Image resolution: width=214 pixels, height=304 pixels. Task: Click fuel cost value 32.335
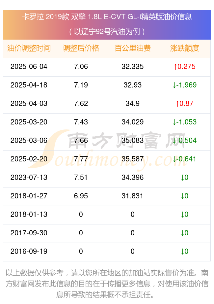click(133, 66)
